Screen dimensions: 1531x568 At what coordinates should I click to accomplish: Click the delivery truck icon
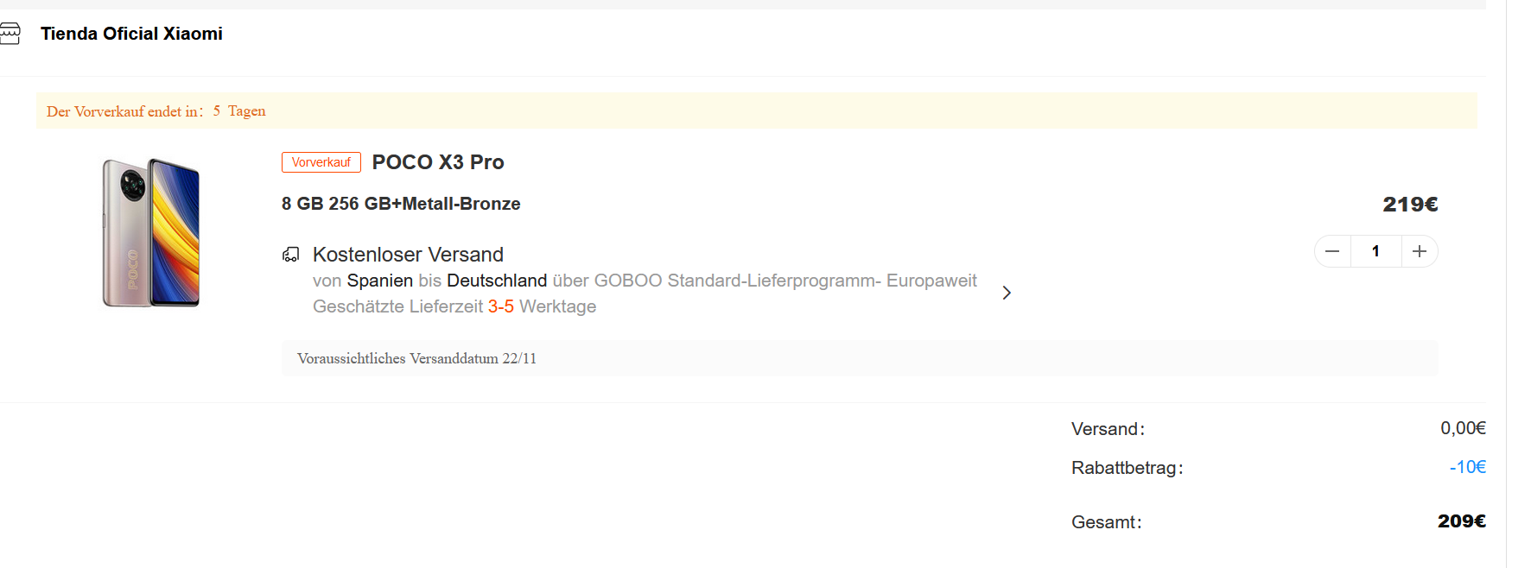click(x=291, y=255)
